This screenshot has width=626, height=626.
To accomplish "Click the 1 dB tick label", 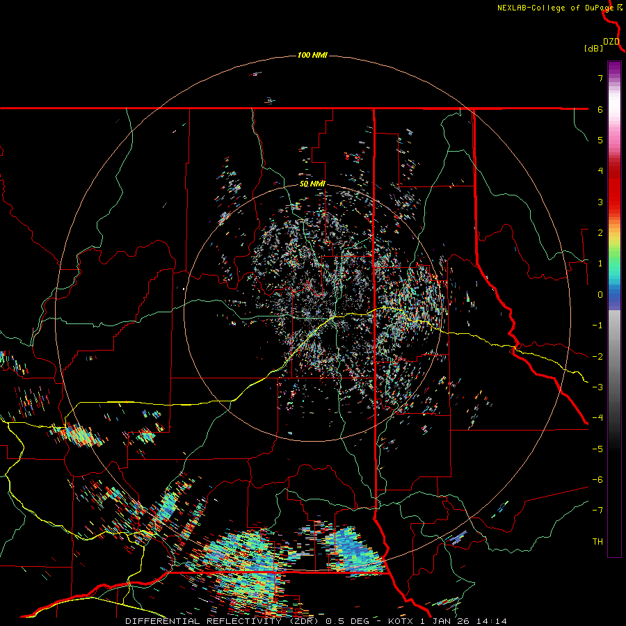I will pos(600,264).
